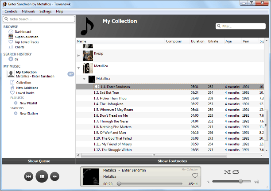Select My Collection avatar in sidebar
This screenshot has width=271, height=191.
(x=11, y=74)
